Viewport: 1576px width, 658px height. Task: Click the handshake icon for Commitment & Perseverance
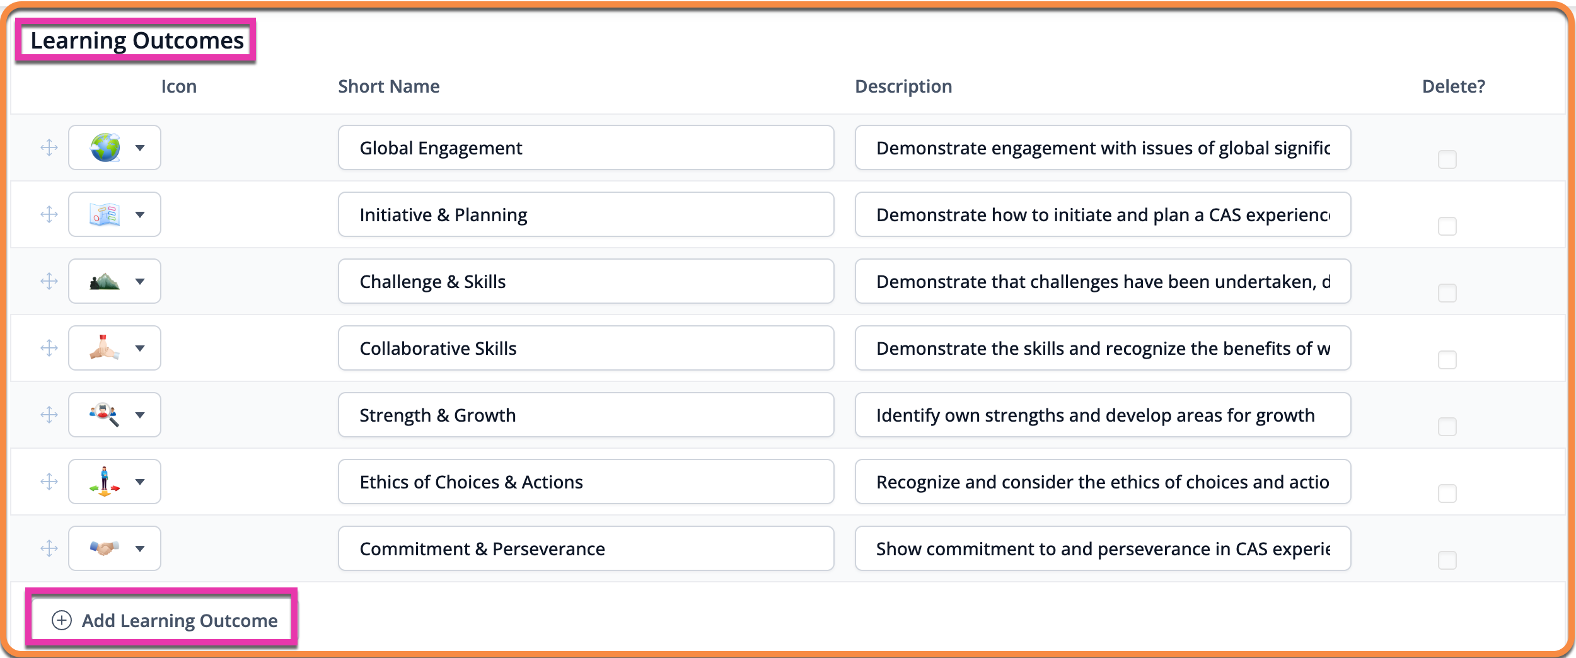click(105, 548)
